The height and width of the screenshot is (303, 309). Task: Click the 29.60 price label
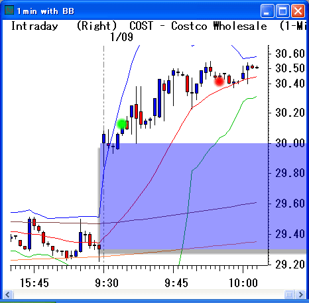pyautogui.click(x=290, y=204)
